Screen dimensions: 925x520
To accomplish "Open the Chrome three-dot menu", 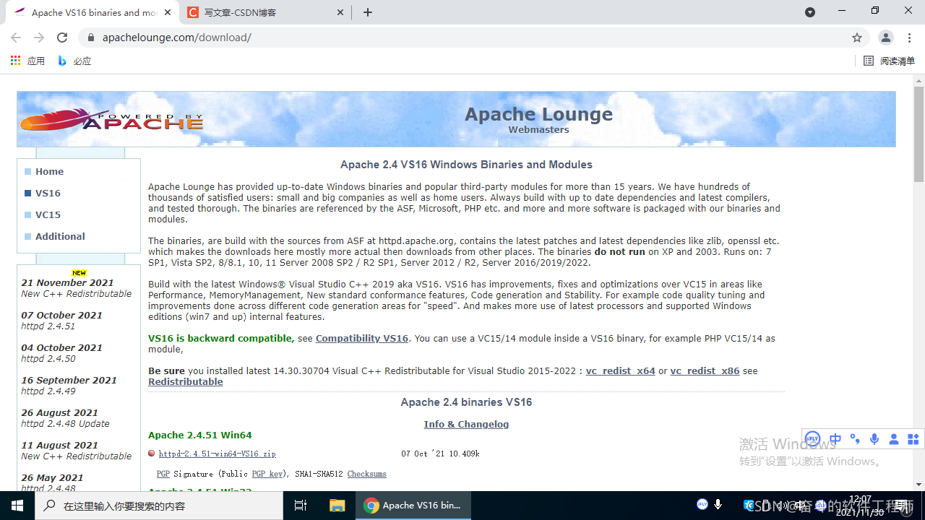I will point(909,38).
